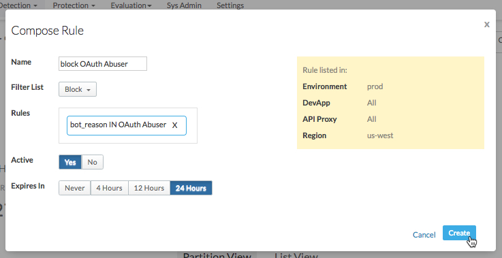
Task: Close the Compose Rule dialog
Action: tap(486, 24)
